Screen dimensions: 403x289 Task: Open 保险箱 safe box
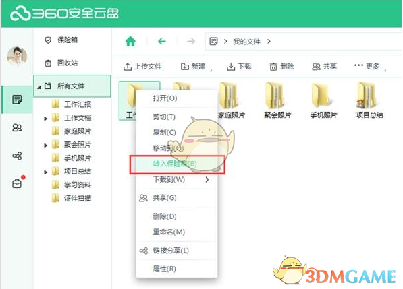click(x=61, y=40)
